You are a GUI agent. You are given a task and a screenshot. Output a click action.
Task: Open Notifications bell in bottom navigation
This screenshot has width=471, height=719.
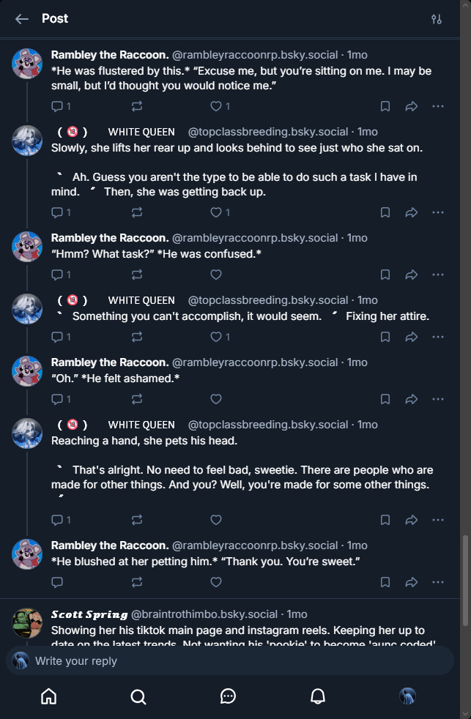click(x=318, y=696)
